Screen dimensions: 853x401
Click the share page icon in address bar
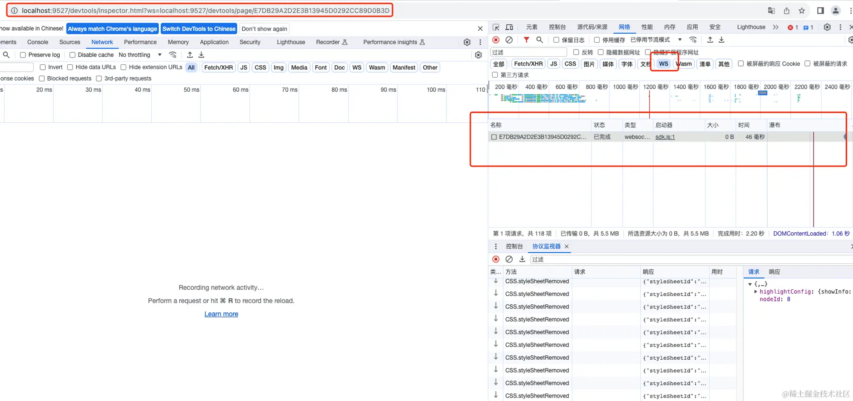[786, 11]
